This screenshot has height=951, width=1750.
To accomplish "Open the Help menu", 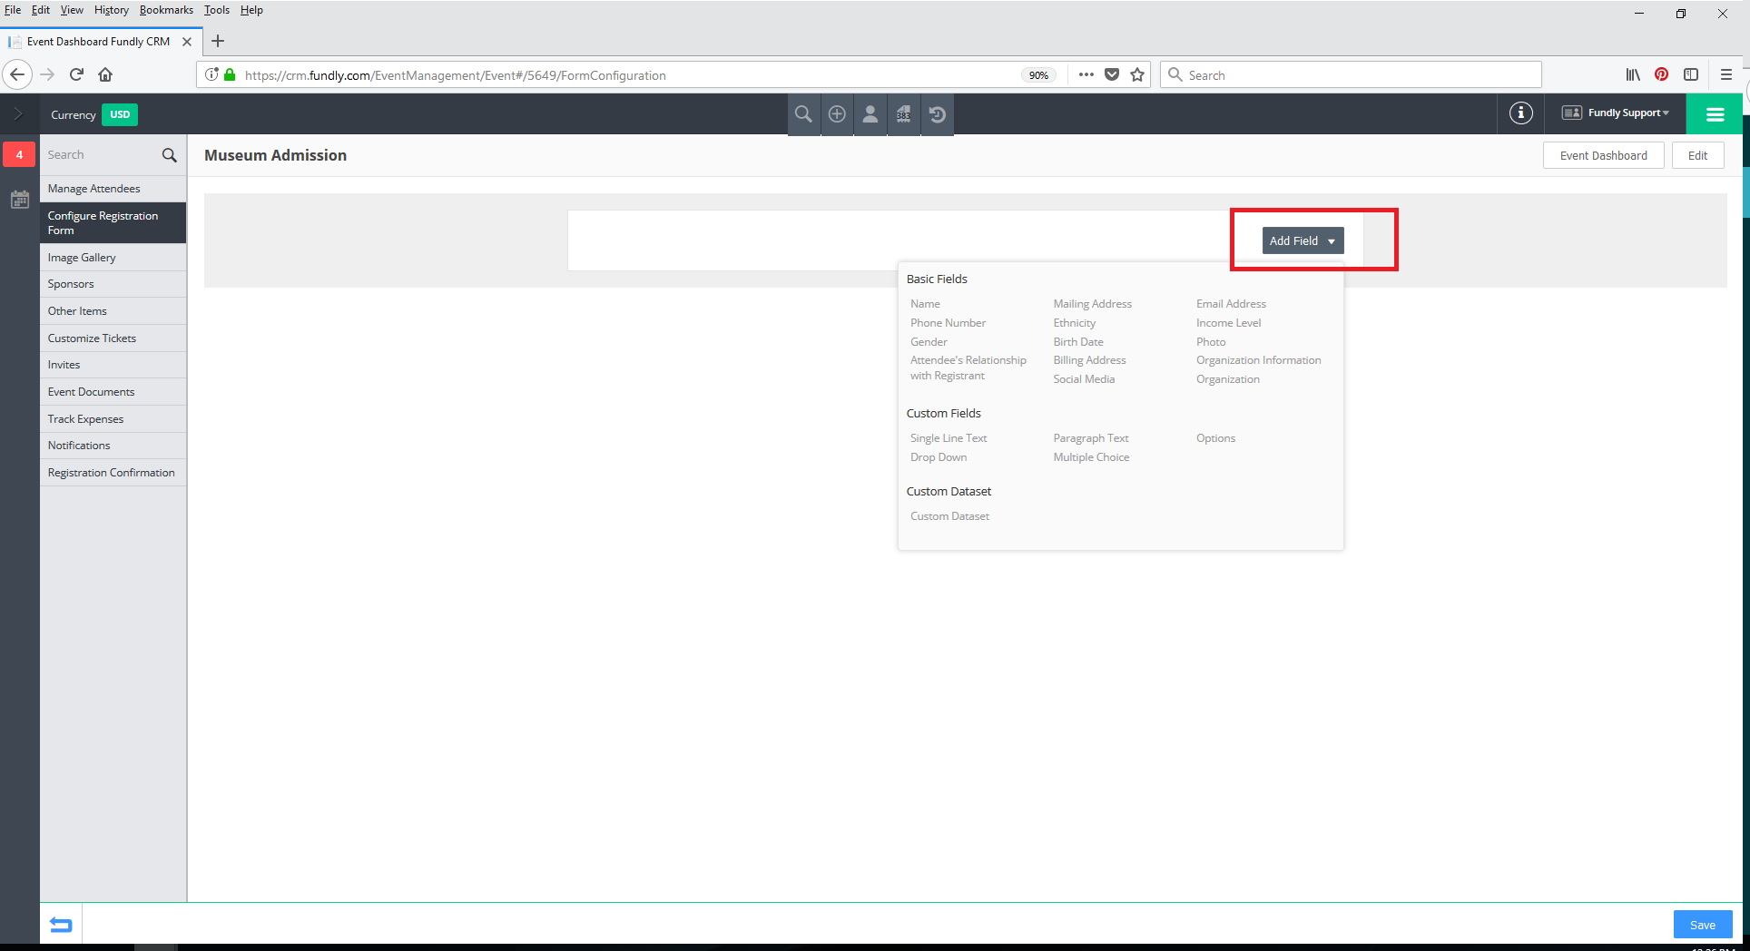I will click(x=251, y=10).
